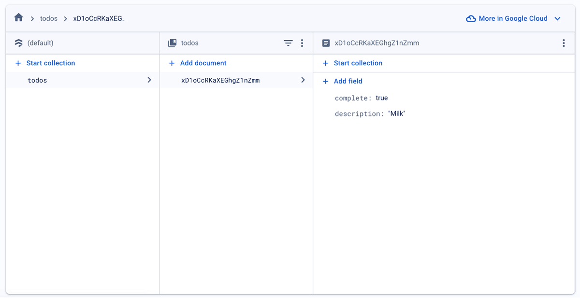Click the xD1oCcRKaXEG. breadcrumb item
This screenshot has height=298, width=580.
click(99, 19)
